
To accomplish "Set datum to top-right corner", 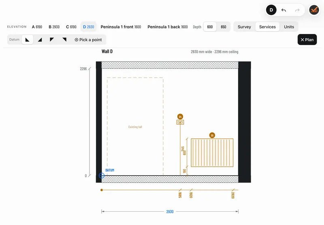I will tap(64, 40).
